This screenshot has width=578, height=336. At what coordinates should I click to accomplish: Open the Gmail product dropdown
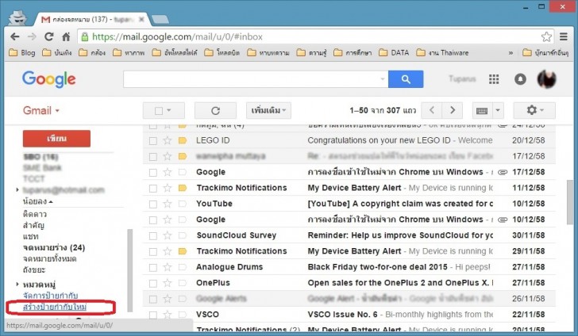41,110
